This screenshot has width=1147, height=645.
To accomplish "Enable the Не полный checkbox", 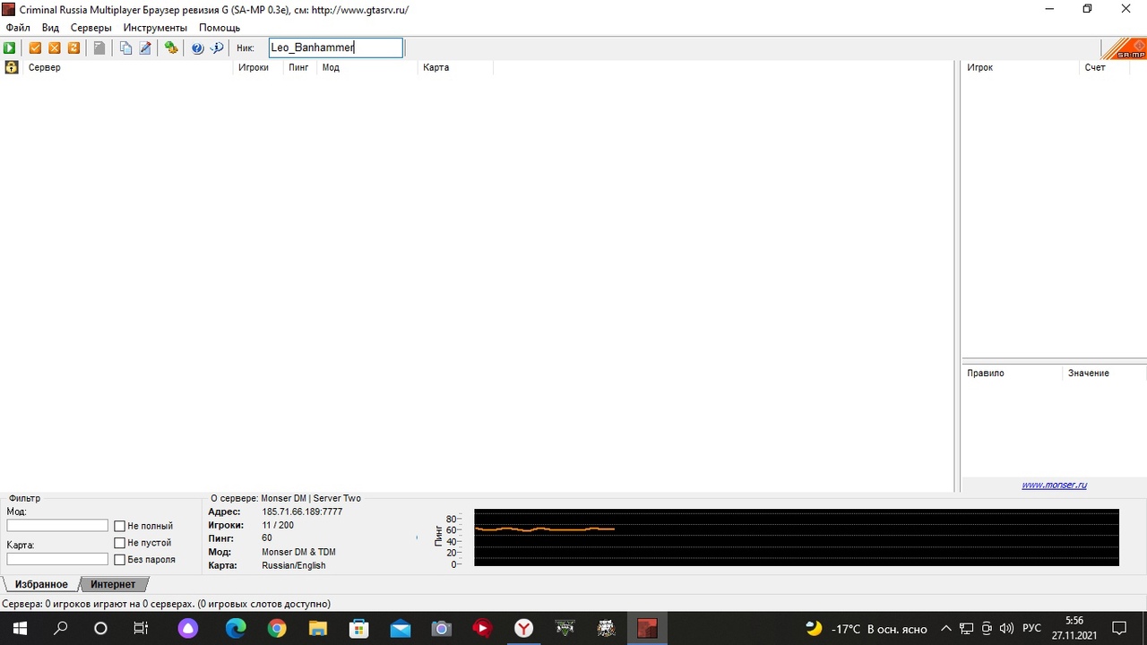I will [120, 526].
